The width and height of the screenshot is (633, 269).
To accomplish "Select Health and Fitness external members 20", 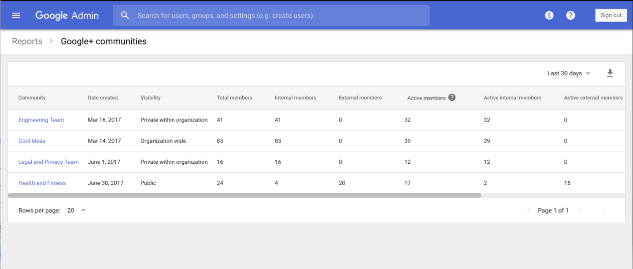I will point(342,183).
